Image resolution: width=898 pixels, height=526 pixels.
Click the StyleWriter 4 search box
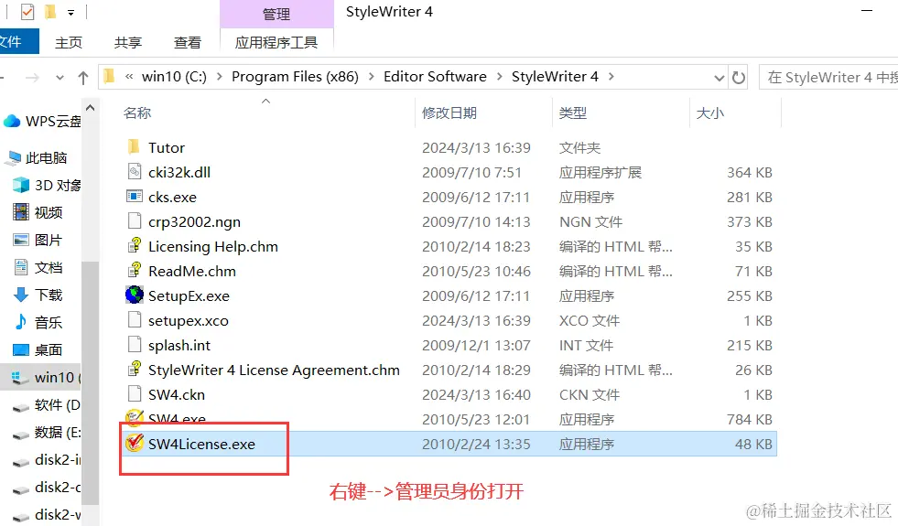click(828, 77)
